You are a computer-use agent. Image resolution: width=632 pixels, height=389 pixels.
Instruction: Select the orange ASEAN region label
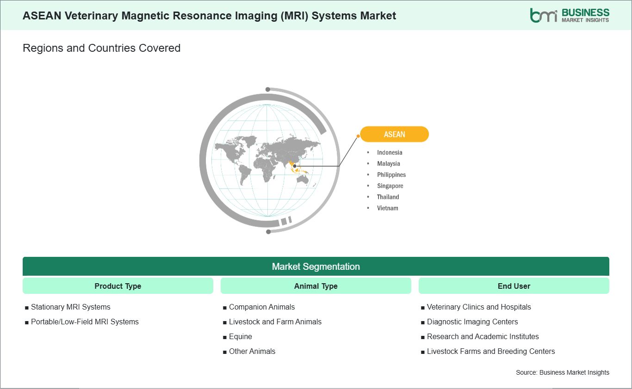click(x=394, y=134)
